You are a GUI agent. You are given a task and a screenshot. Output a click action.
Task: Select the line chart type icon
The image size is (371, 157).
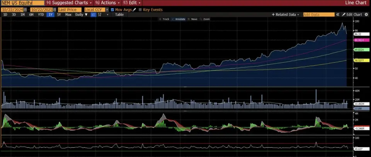[93, 15]
